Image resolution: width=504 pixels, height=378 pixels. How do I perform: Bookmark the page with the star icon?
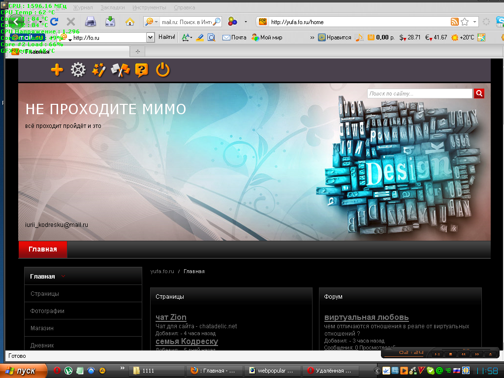coord(465,22)
